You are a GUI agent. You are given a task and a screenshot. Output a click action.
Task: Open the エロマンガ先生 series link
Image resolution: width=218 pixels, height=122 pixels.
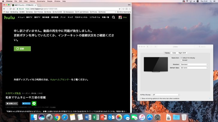tap(13, 93)
